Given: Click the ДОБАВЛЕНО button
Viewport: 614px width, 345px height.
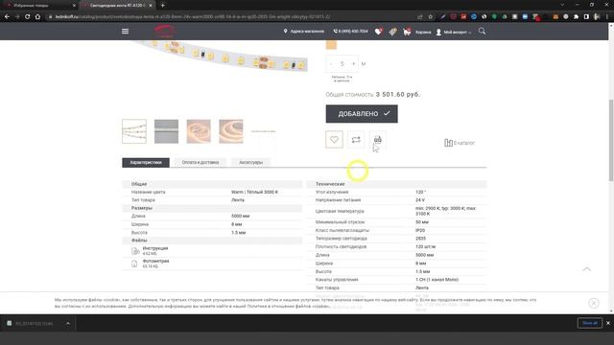Looking at the screenshot, I should point(362,114).
